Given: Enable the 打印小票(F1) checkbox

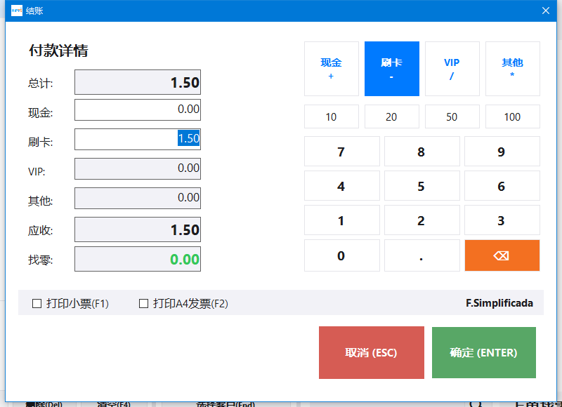Looking at the screenshot, I should click(37, 304).
